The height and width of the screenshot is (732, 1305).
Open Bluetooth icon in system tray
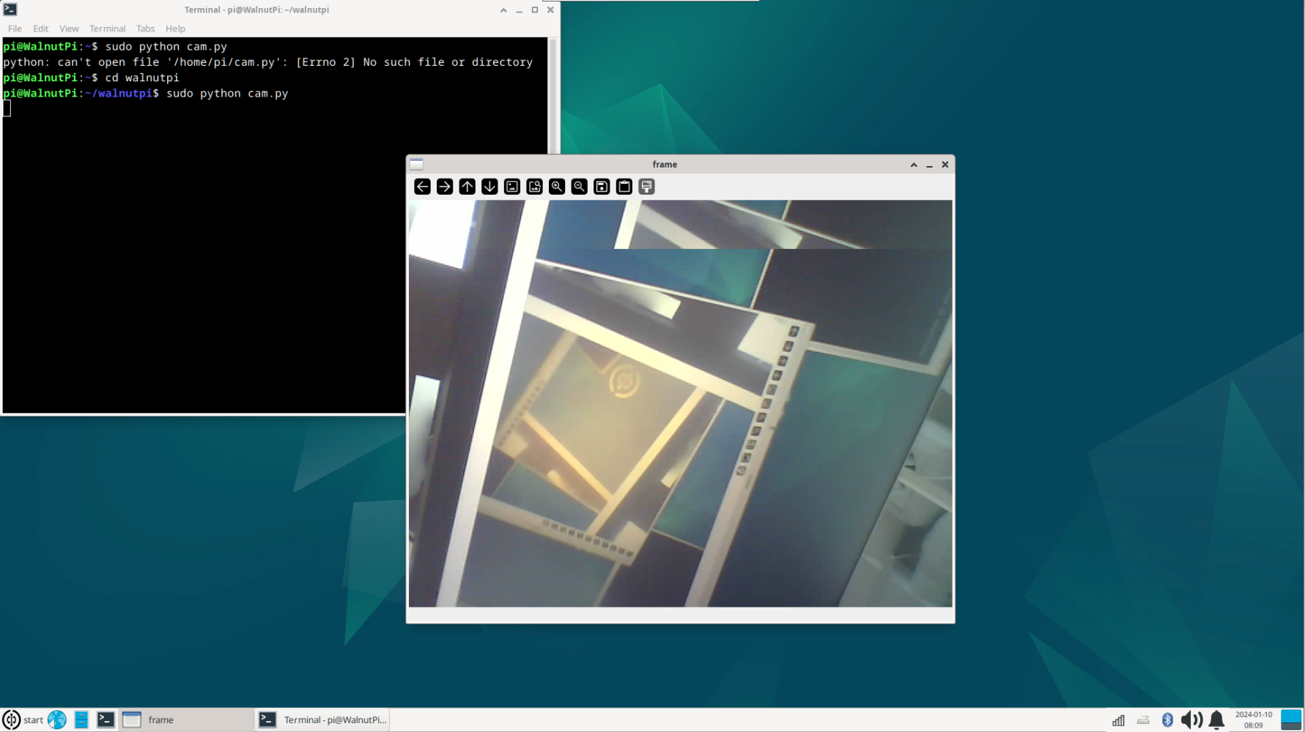tap(1168, 720)
